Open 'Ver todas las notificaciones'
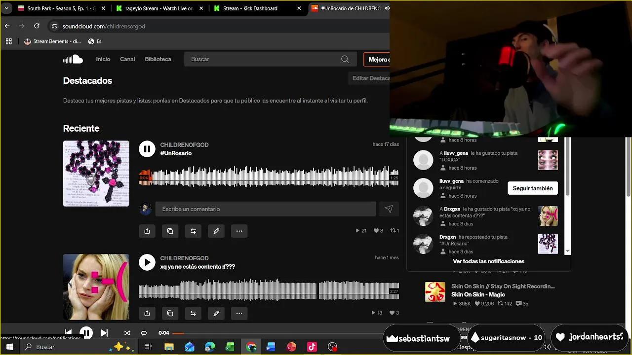This screenshot has width=632, height=355. 488,261
